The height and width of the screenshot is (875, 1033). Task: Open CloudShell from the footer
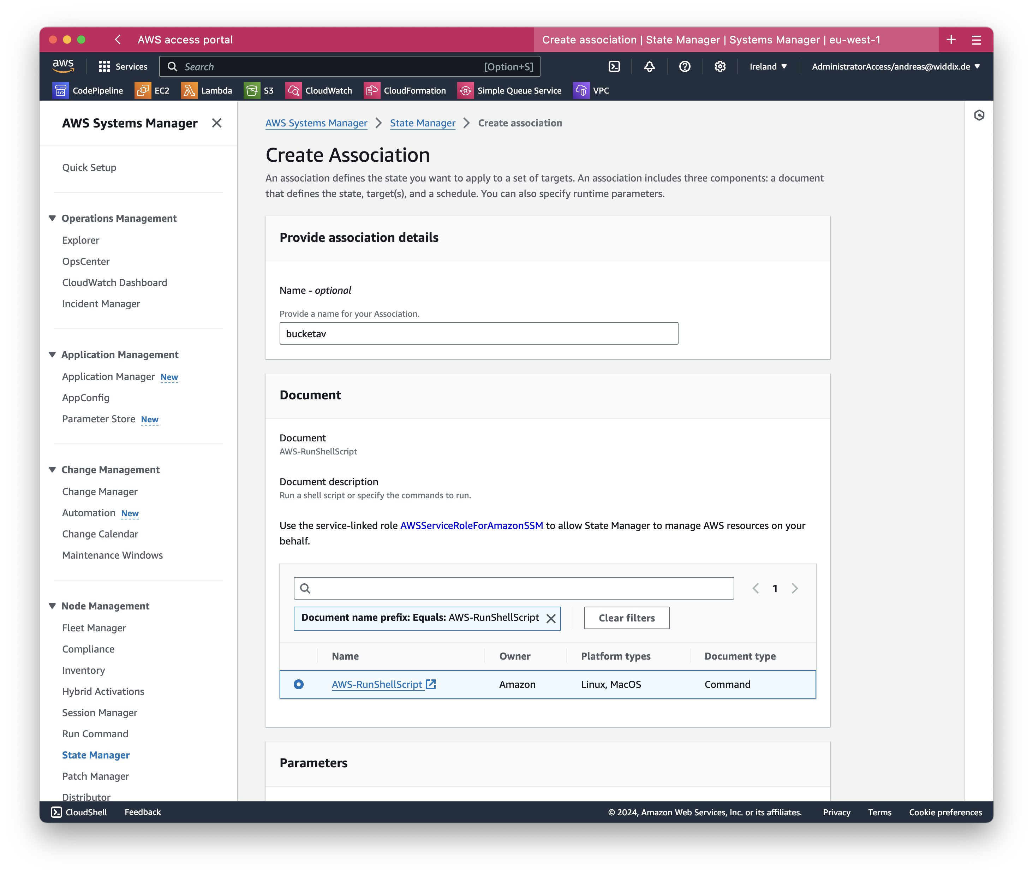click(79, 812)
